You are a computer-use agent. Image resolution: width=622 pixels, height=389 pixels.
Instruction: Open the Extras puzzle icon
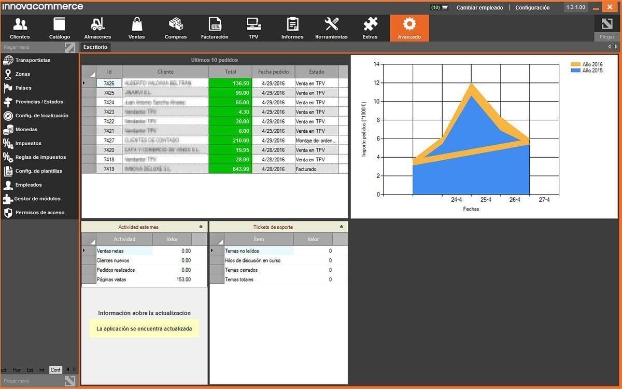point(370,28)
